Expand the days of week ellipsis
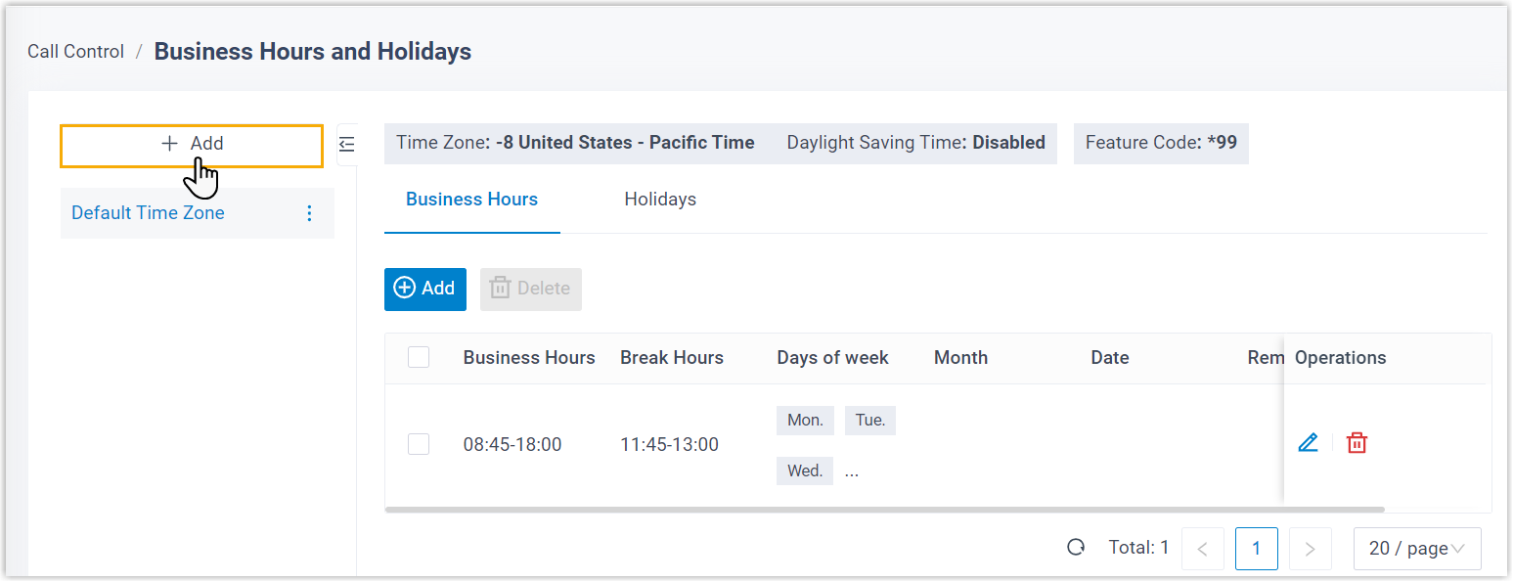The image size is (1513, 582). 852,471
